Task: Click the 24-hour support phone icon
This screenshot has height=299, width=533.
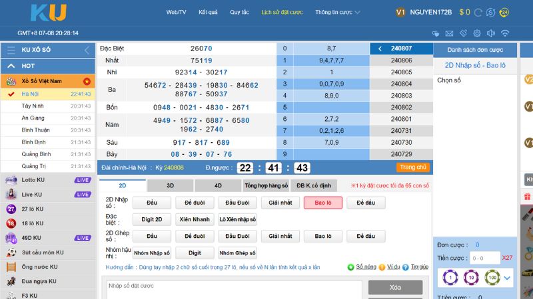Action: pos(504,12)
